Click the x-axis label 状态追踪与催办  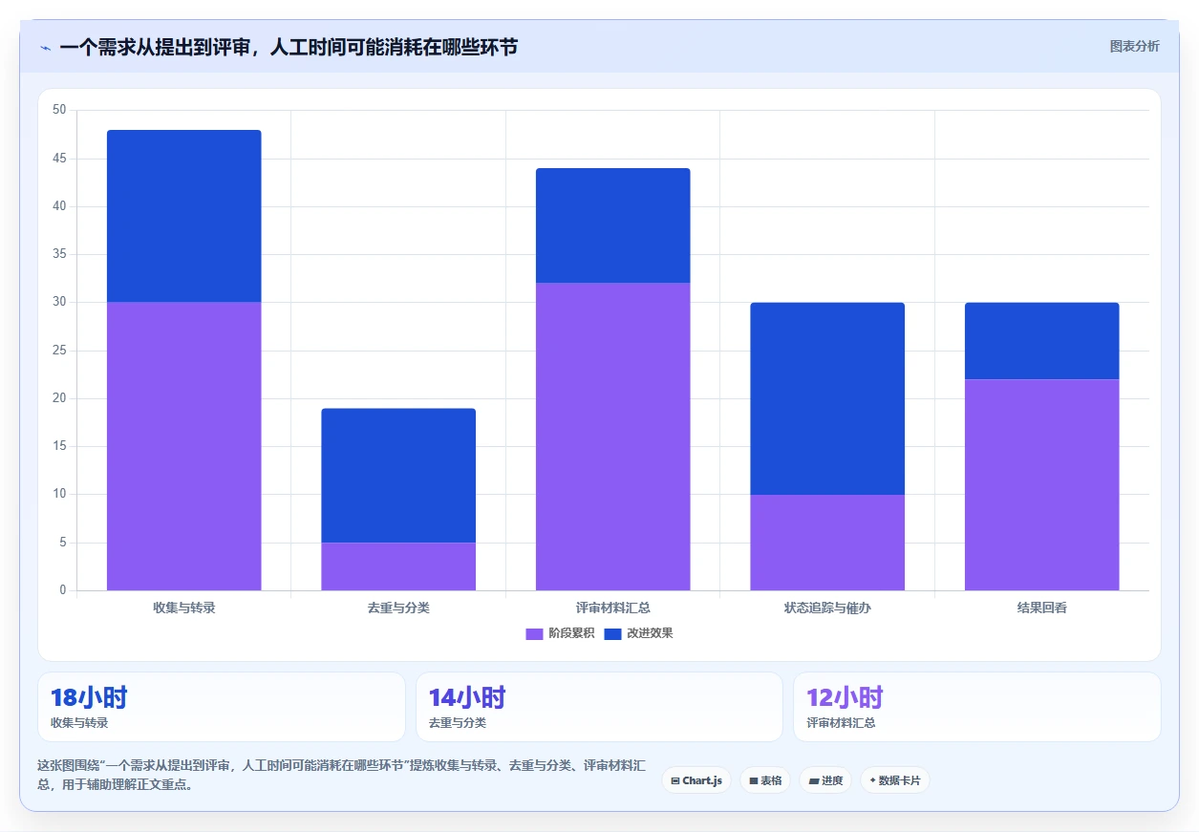click(827, 608)
